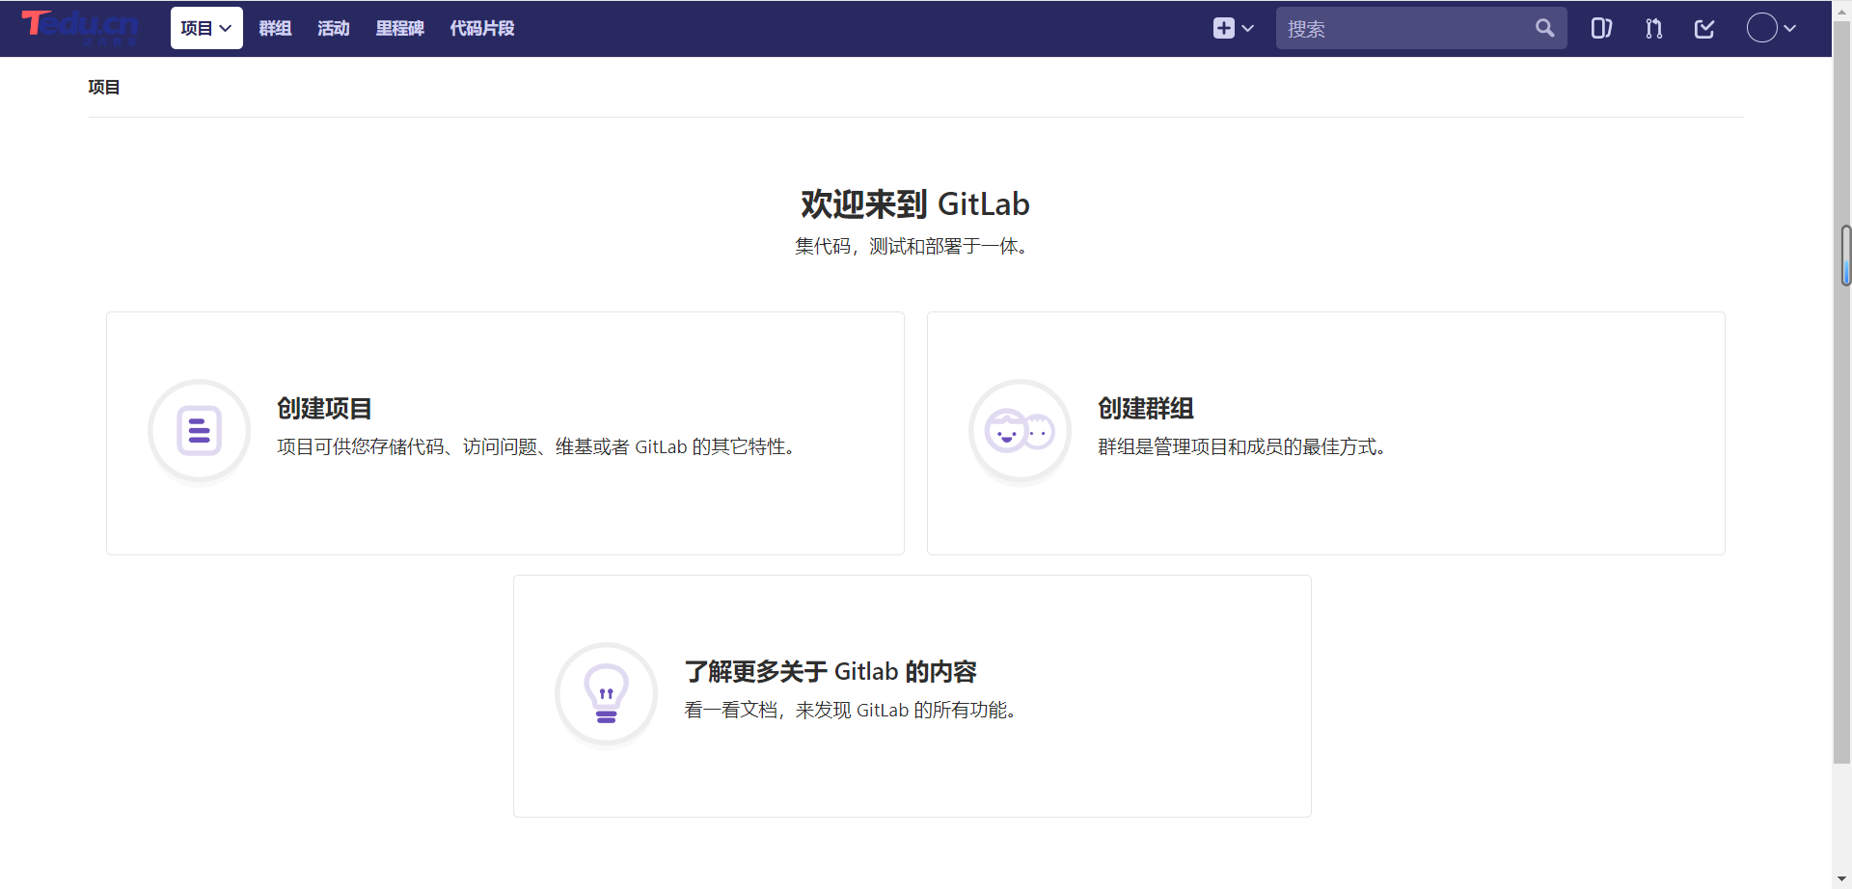Click the group faces icon
The image size is (1852, 889).
click(x=1021, y=431)
